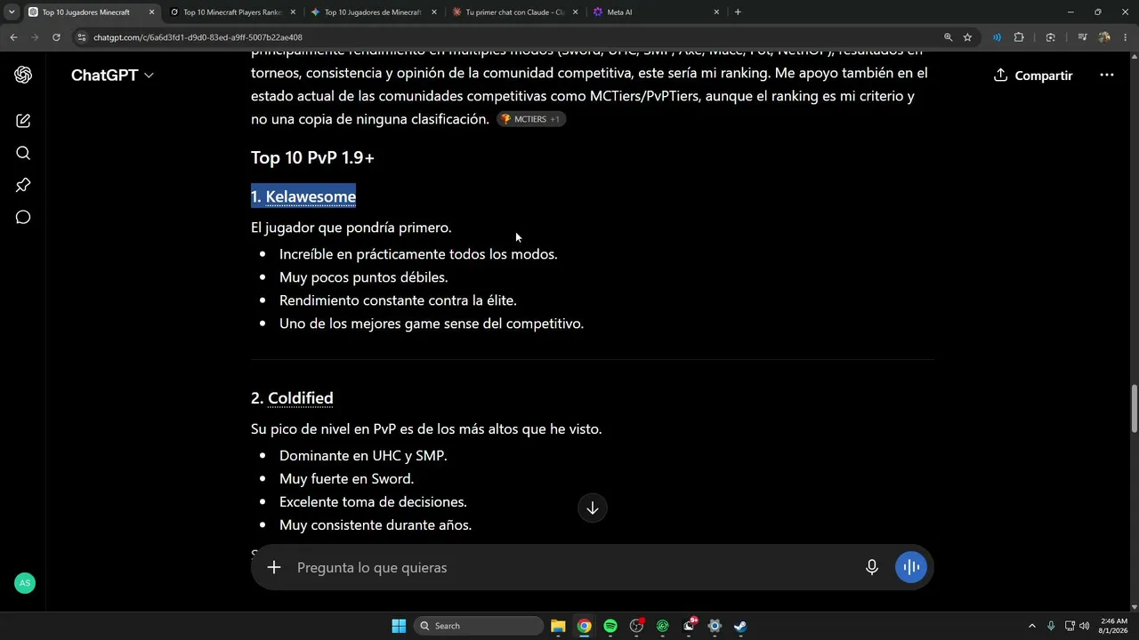The width and height of the screenshot is (1139, 640).
Task: Click text 'El jugador que pondría primero.'
Action: 351,228
